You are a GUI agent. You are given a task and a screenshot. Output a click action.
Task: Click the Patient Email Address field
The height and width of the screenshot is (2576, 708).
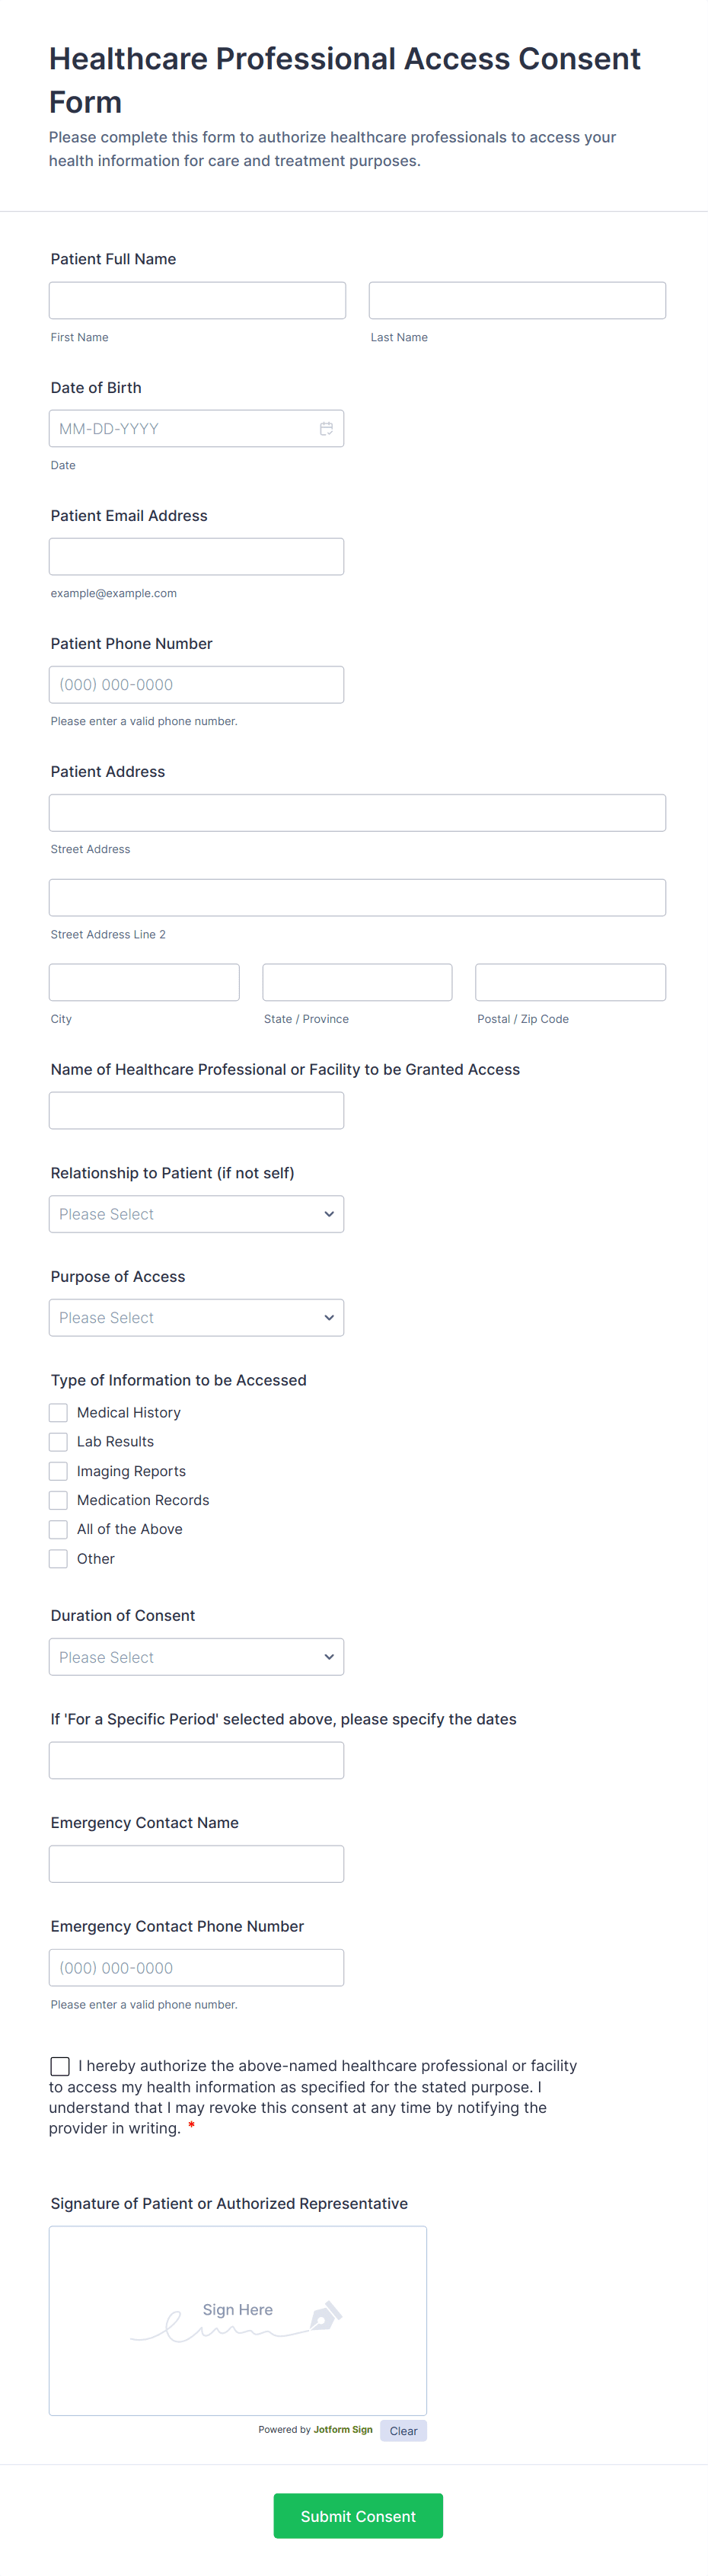(x=196, y=557)
